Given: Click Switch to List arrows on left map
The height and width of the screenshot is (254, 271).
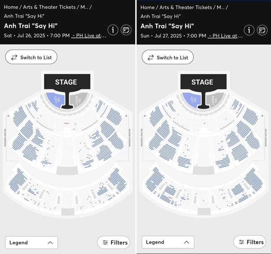Looking at the screenshot, I should 14,57.
